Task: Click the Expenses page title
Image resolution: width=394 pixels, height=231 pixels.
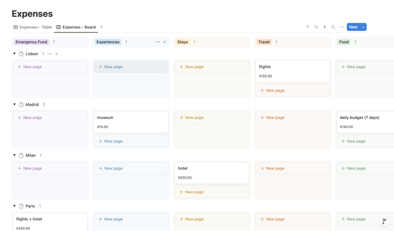Action: point(32,14)
